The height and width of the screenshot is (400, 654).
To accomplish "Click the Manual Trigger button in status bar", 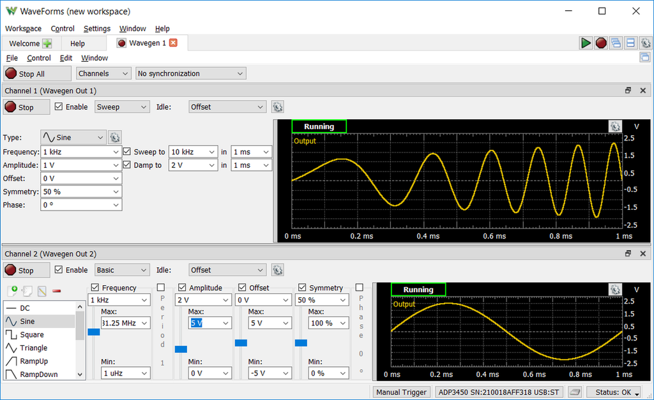I will click(402, 392).
